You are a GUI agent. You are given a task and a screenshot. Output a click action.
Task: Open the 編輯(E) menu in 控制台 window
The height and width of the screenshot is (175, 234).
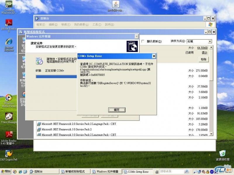pyautogui.click(x=53, y=24)
